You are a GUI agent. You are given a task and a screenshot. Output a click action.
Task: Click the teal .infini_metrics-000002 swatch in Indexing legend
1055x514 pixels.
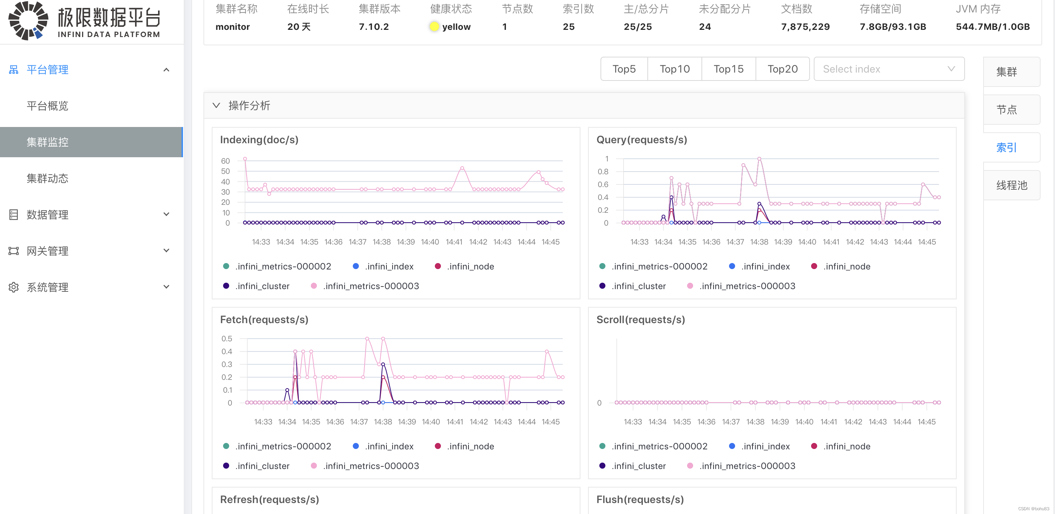click(226, 266)
